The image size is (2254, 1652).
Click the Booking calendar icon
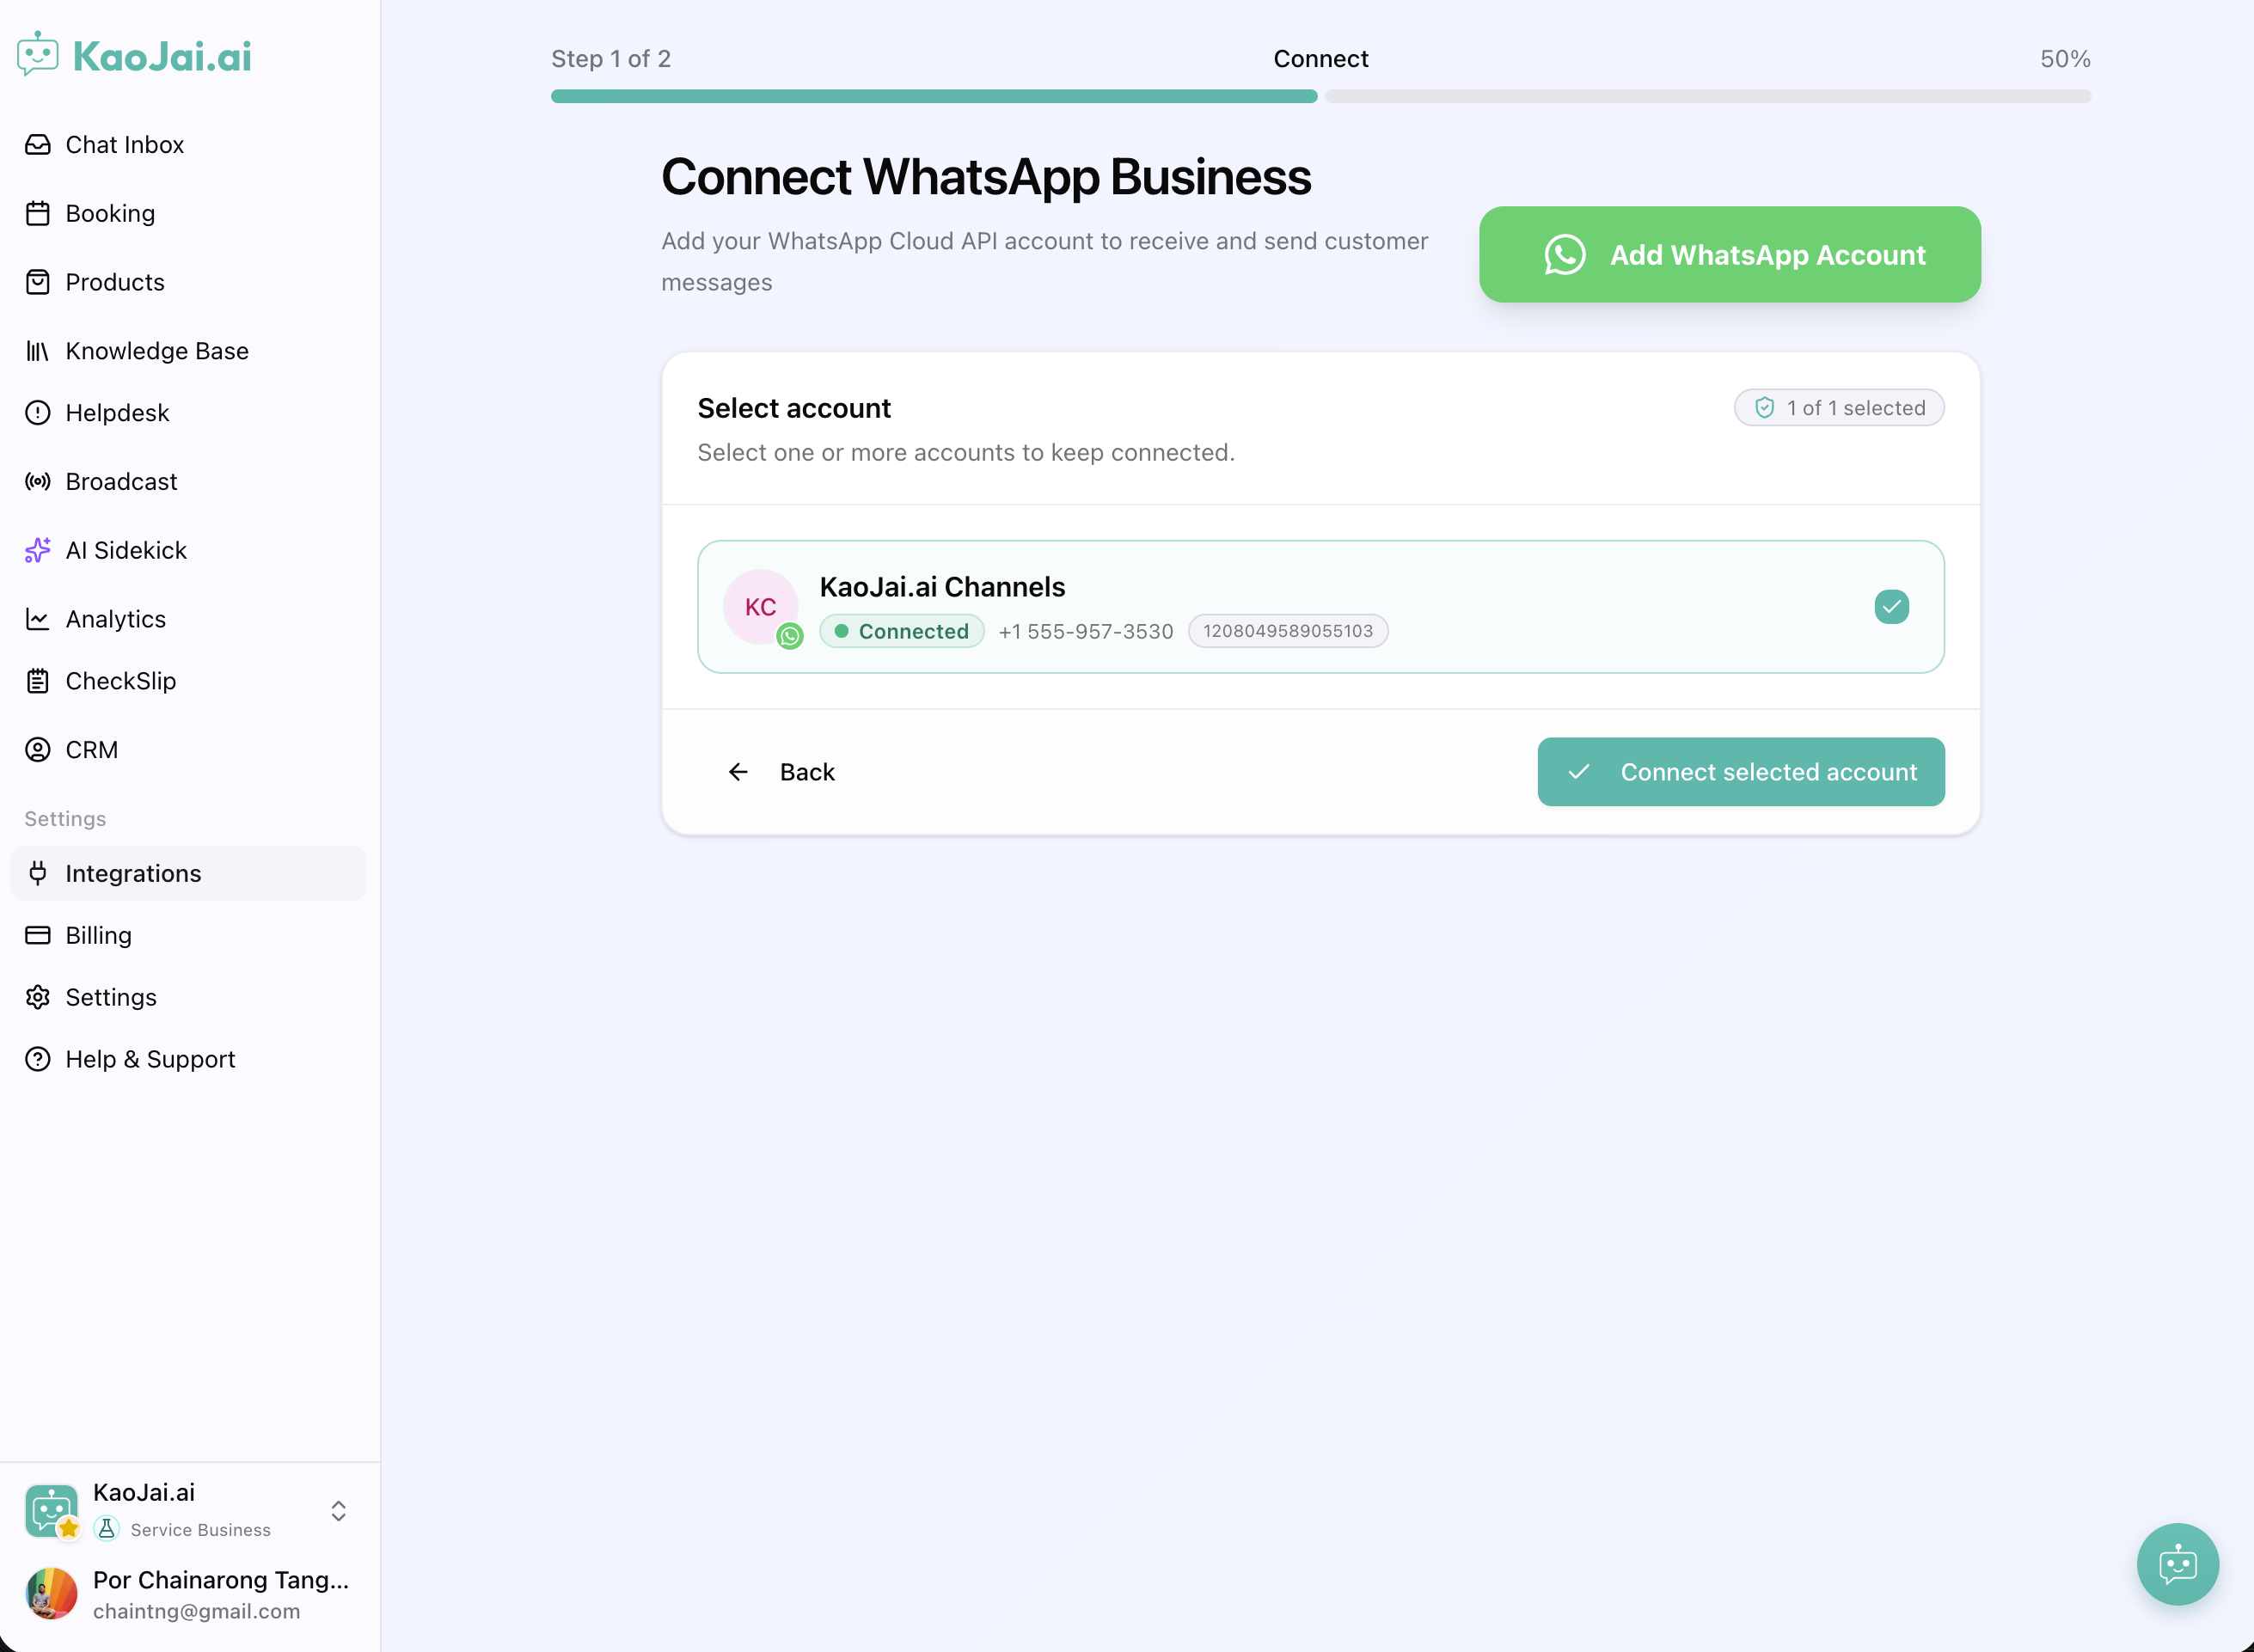click(x=38, y=214)
